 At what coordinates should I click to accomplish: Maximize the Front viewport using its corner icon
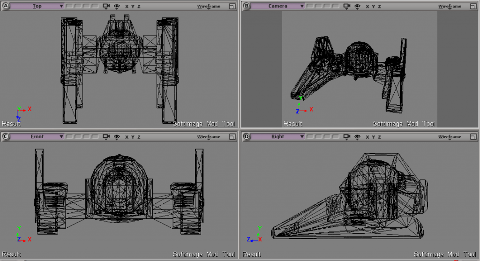pos(232,137)
